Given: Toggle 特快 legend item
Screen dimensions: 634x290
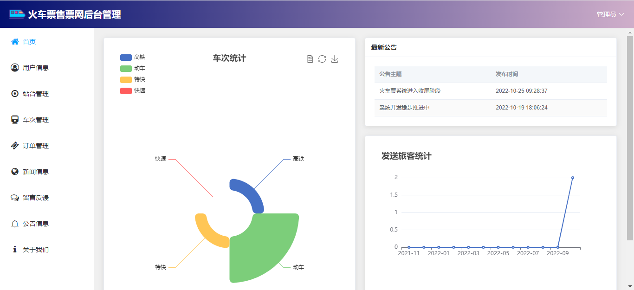Looking at the screenshot, I should [x=133, y=79].
